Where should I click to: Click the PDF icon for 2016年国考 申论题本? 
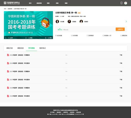click(x=8, y=63)
